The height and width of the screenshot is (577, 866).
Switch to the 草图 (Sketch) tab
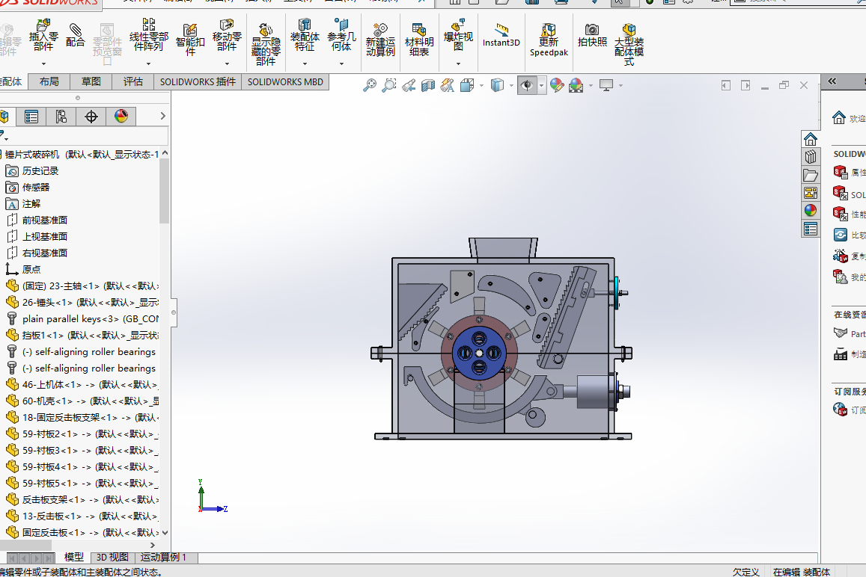point(91,81)
